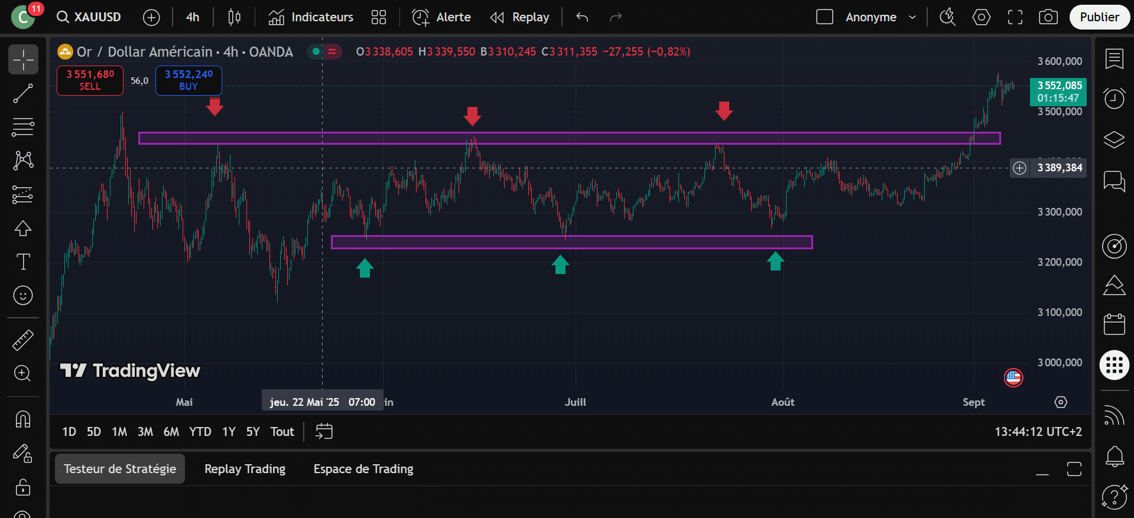Set date range to 3M

tap(145, 432)
